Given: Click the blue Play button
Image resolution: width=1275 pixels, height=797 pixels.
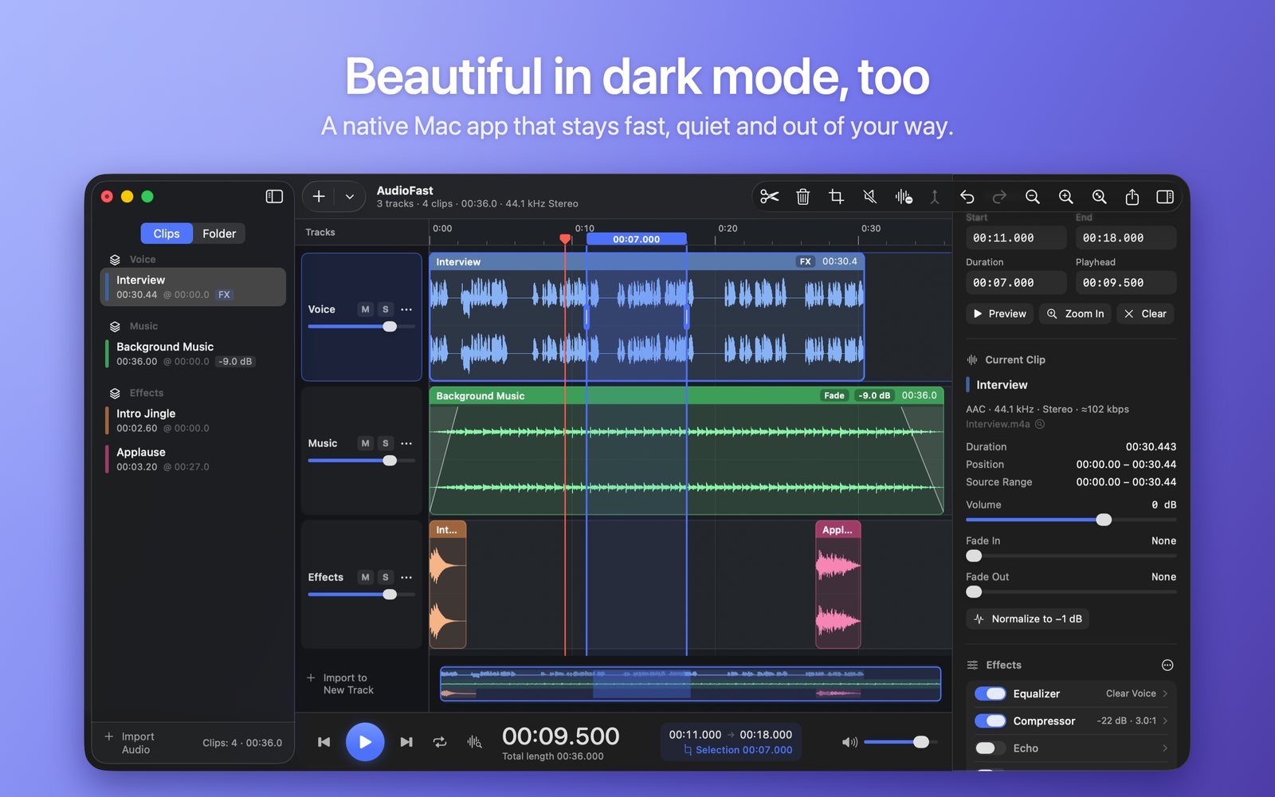Looking at the screenshot, I should tap(365, 742).
